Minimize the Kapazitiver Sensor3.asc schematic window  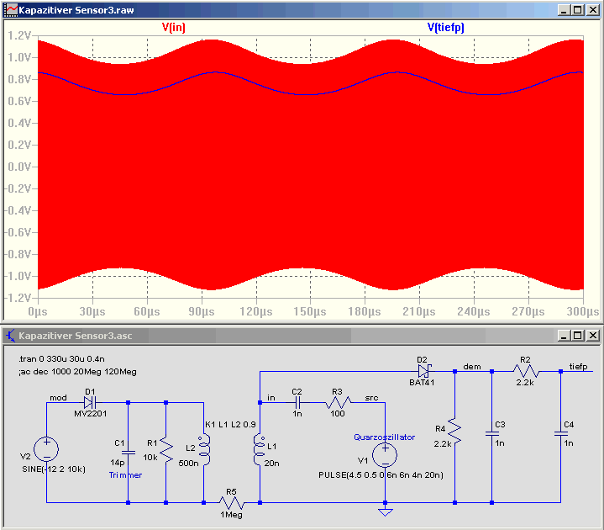point(564,336)
